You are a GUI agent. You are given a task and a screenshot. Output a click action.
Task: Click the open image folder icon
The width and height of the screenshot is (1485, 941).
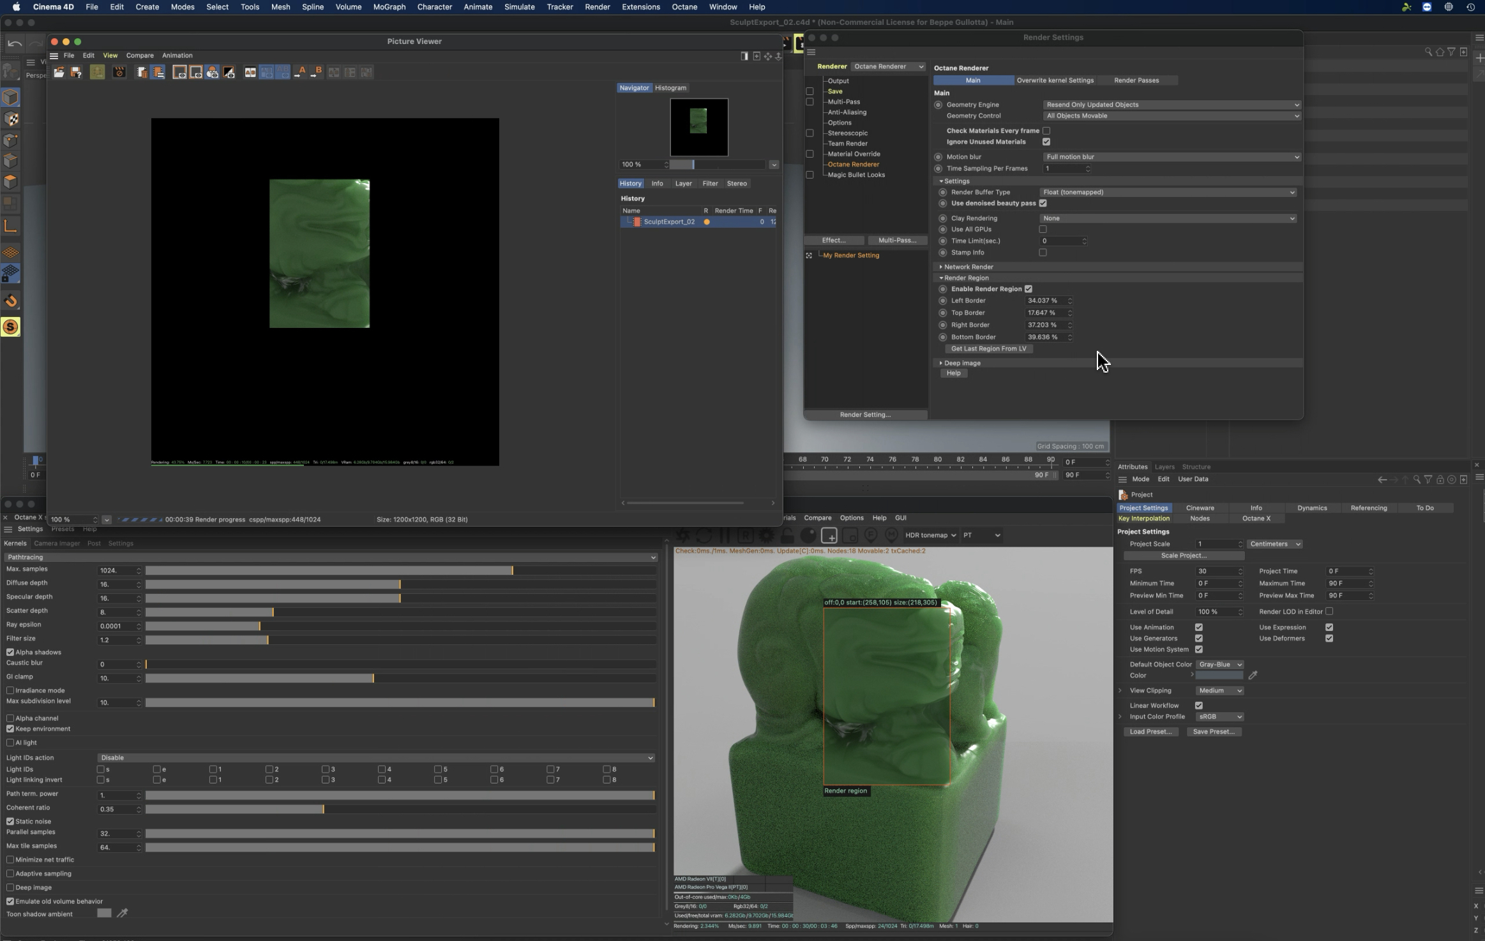click(59, 73)
